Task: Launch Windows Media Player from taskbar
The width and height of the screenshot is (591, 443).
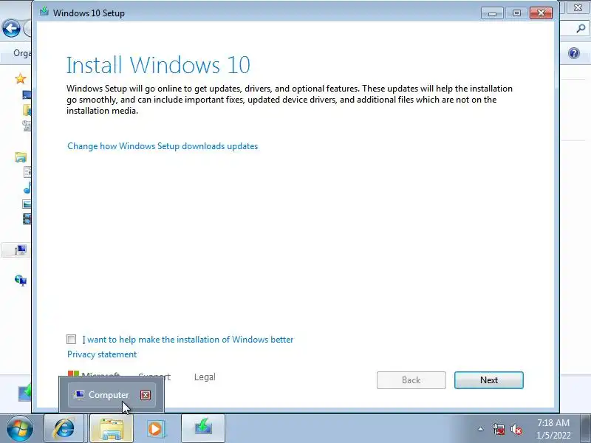Action: pos(155,429)
